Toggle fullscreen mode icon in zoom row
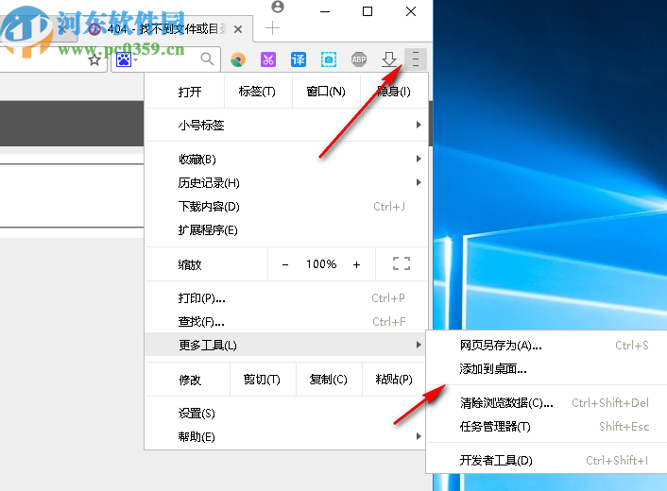This screenshot has height=491, width=667. 402,263
